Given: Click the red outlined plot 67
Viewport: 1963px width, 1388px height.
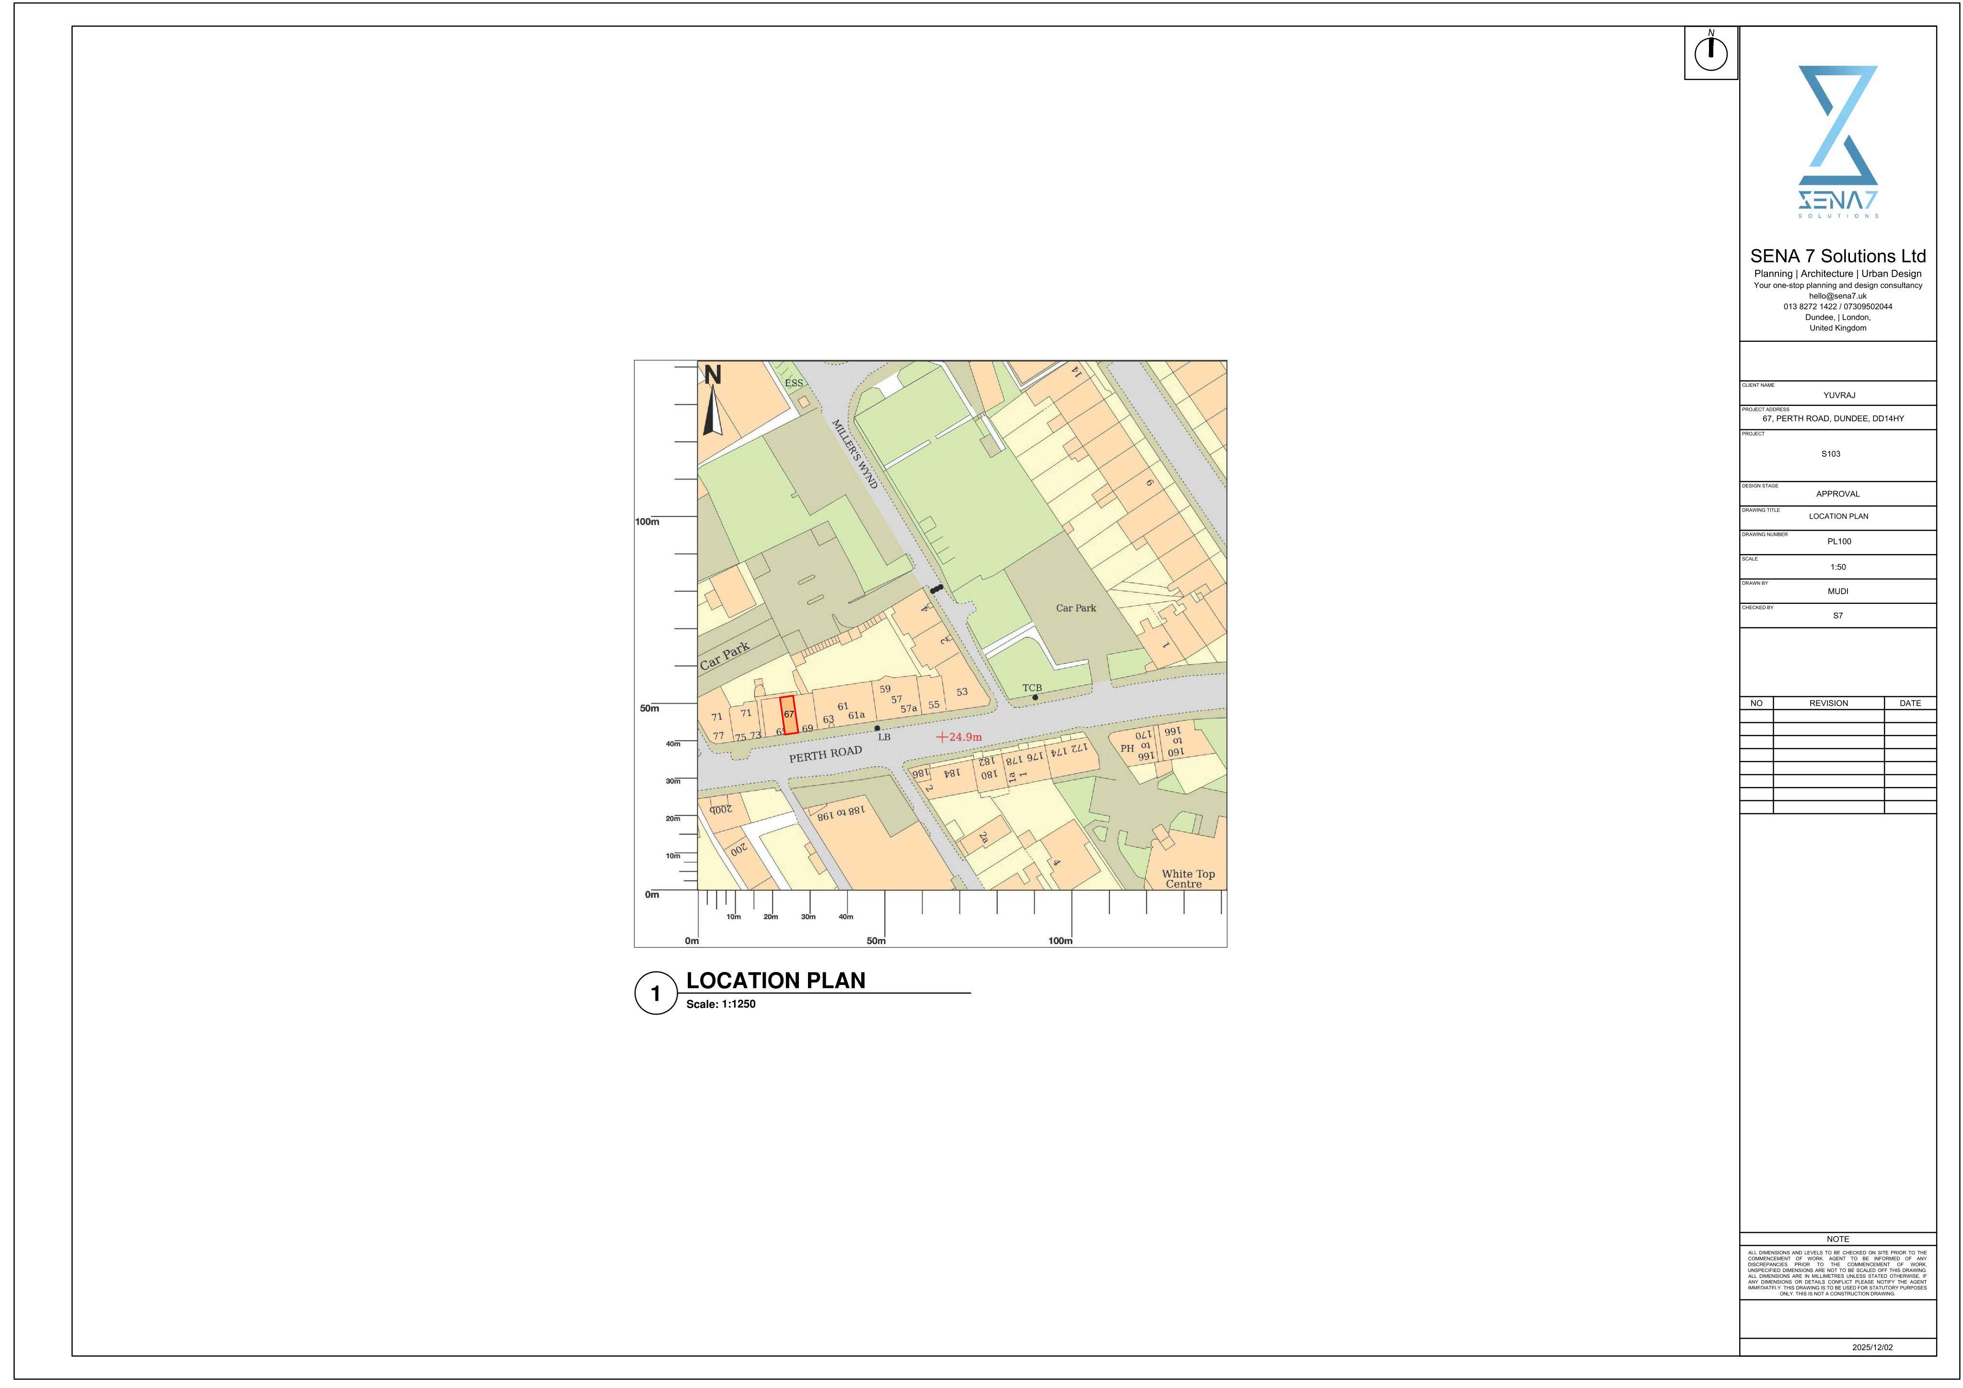Looking at the screenshot, I should tap(789, 715).
